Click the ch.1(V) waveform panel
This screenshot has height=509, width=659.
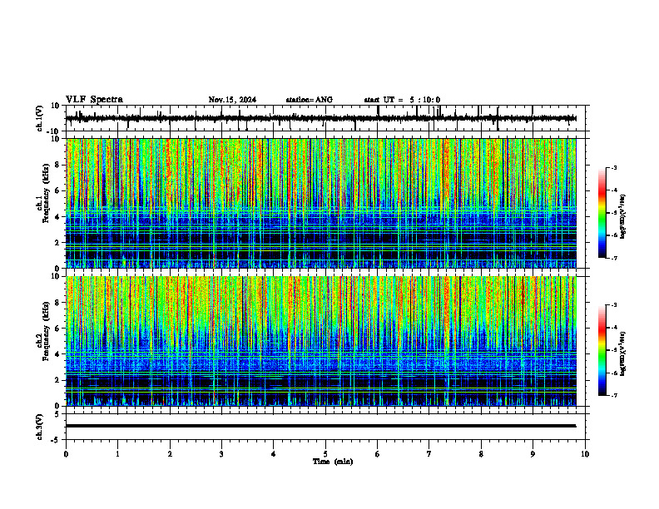tap(327, 118)
